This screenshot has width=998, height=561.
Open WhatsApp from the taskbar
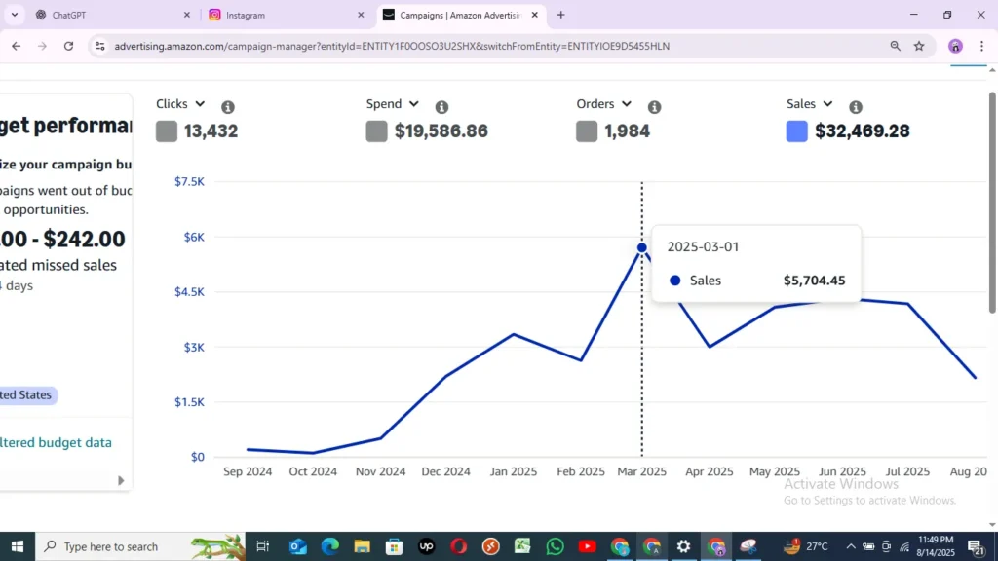coord(555,546)
